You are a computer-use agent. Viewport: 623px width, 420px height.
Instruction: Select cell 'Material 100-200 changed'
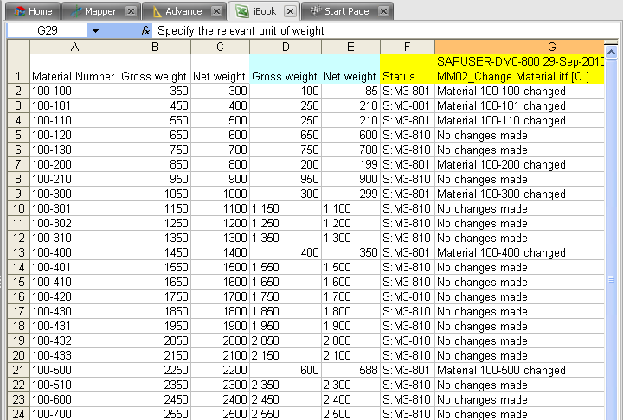pyautogui.click(x=502, y=164)
